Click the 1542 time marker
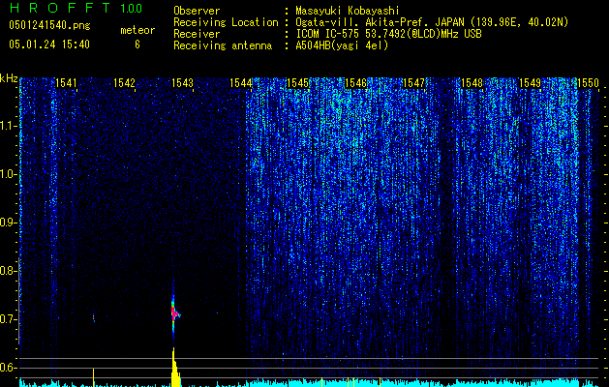This screenshot has height=387, width=609. [x=124, y=83]
